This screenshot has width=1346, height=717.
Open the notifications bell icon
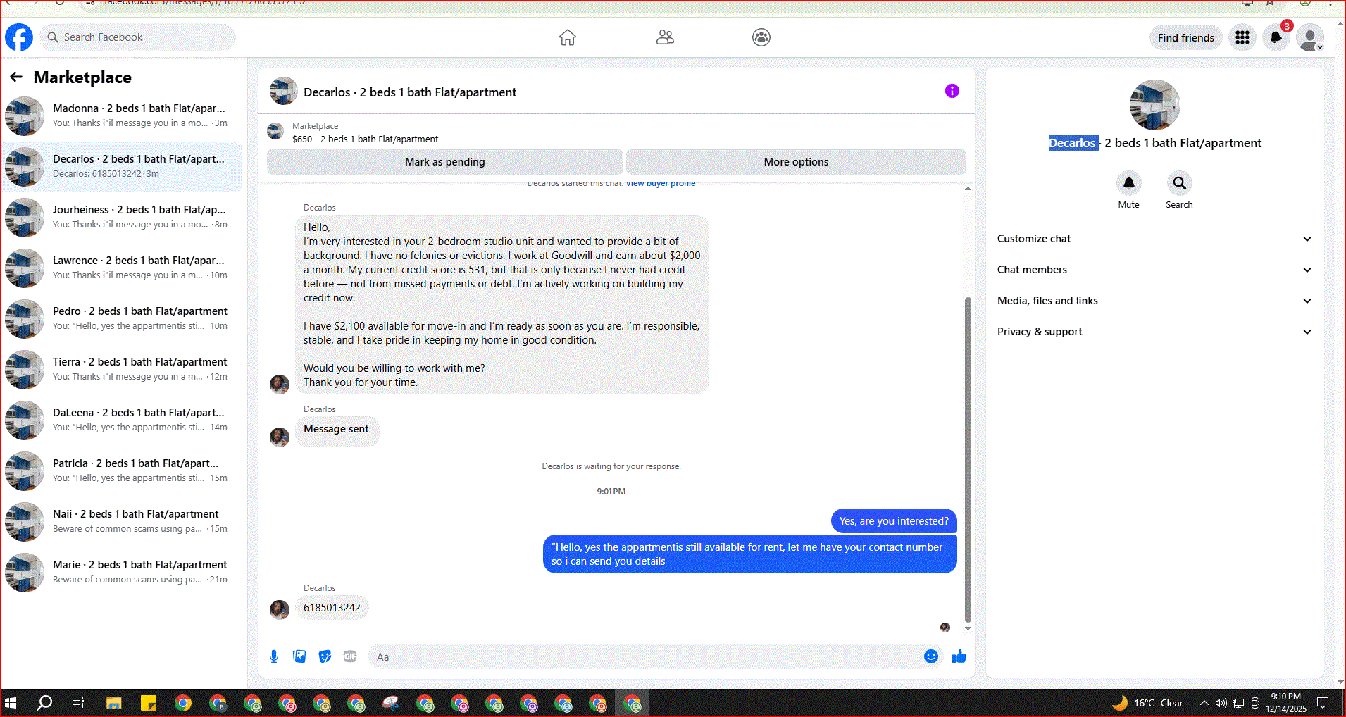pos(1276,37)
